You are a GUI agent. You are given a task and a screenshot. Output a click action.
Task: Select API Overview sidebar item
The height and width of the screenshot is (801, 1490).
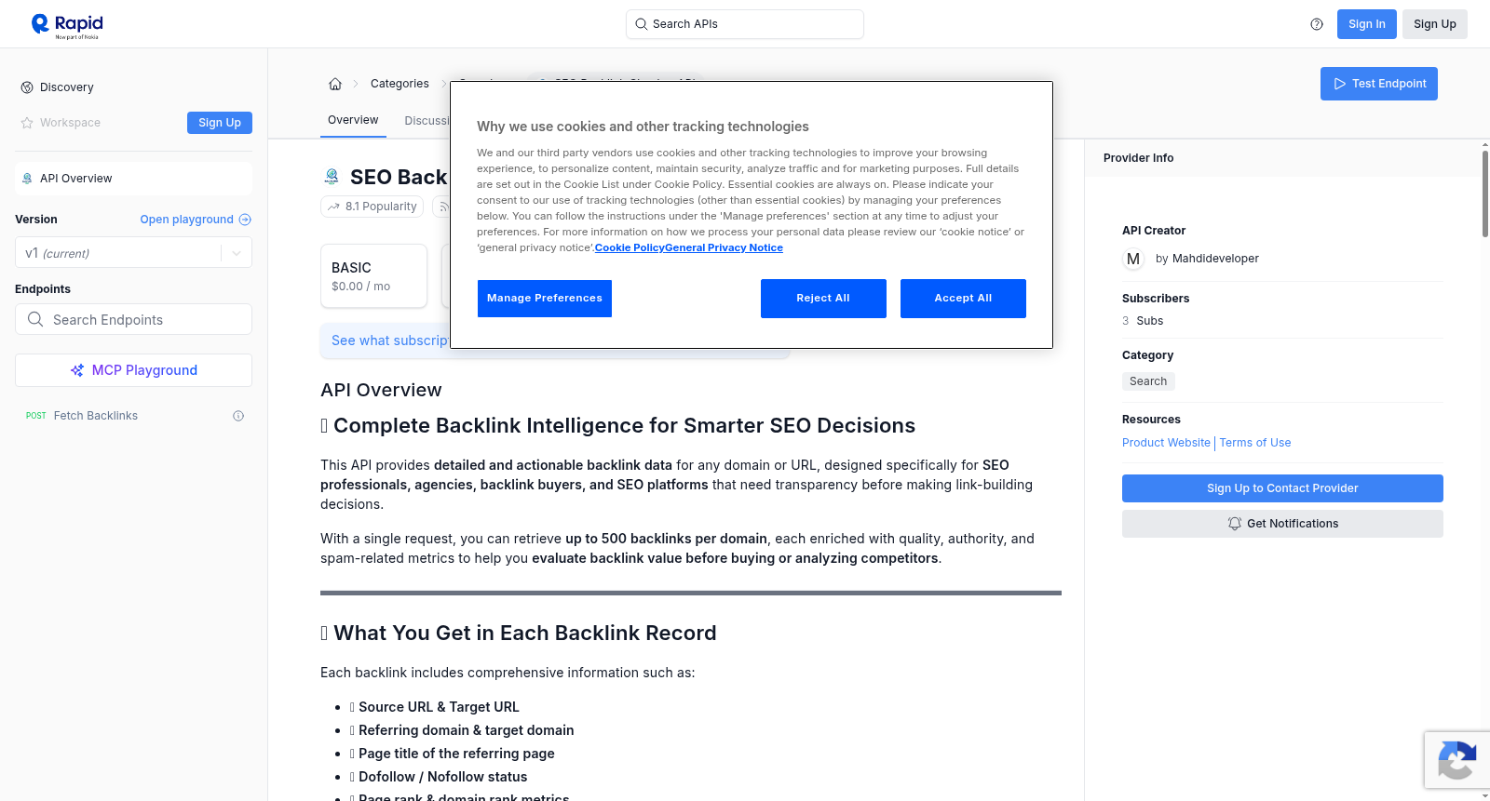tap(133, 179)
